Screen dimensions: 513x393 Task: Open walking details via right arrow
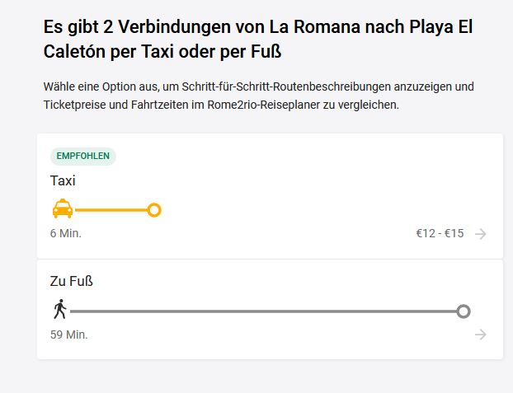(481, 335)
